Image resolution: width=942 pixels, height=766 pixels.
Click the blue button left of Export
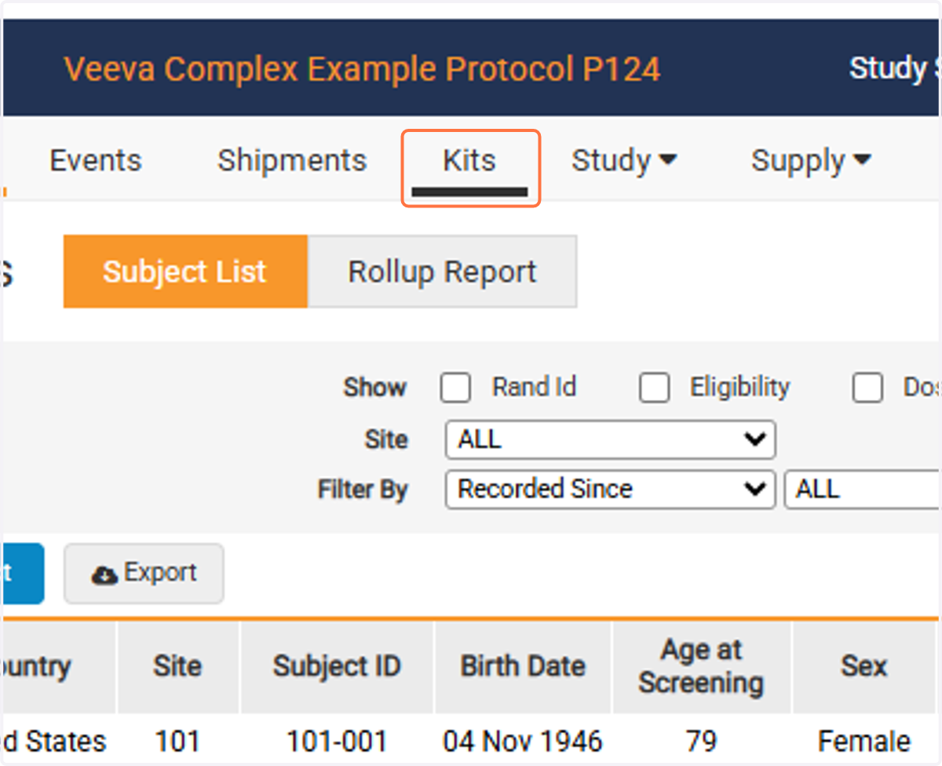tap(22, 573)
